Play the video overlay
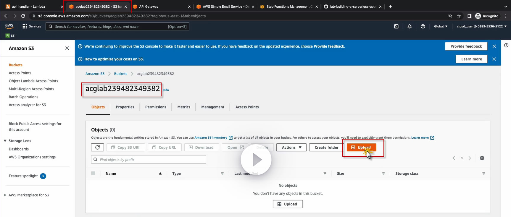Screen dimensions: 511x217 coord(256,160)
